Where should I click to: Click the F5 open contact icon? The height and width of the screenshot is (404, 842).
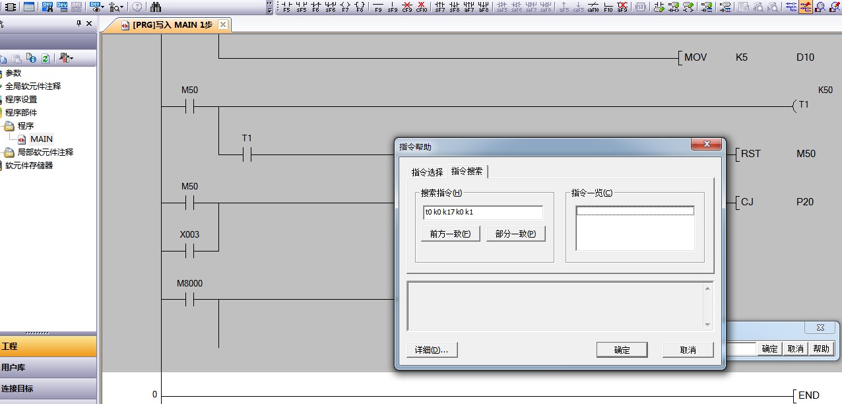[286, 7]
